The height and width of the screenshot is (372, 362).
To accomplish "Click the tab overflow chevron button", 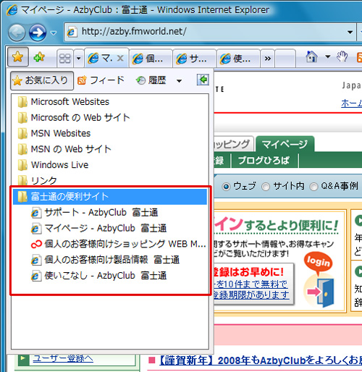I will (x=267, y=59).
